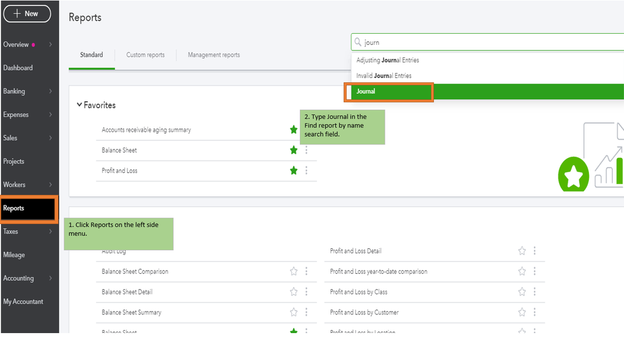Open more options for Profit and Loss by Class

(x=535, y=292)
